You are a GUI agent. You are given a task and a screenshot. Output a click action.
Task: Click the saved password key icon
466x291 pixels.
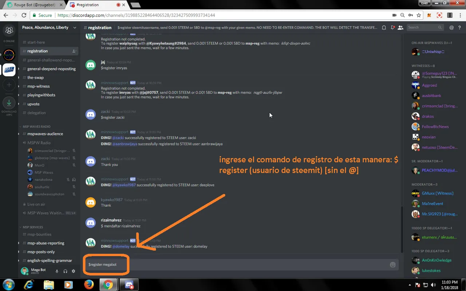point(411,15)
